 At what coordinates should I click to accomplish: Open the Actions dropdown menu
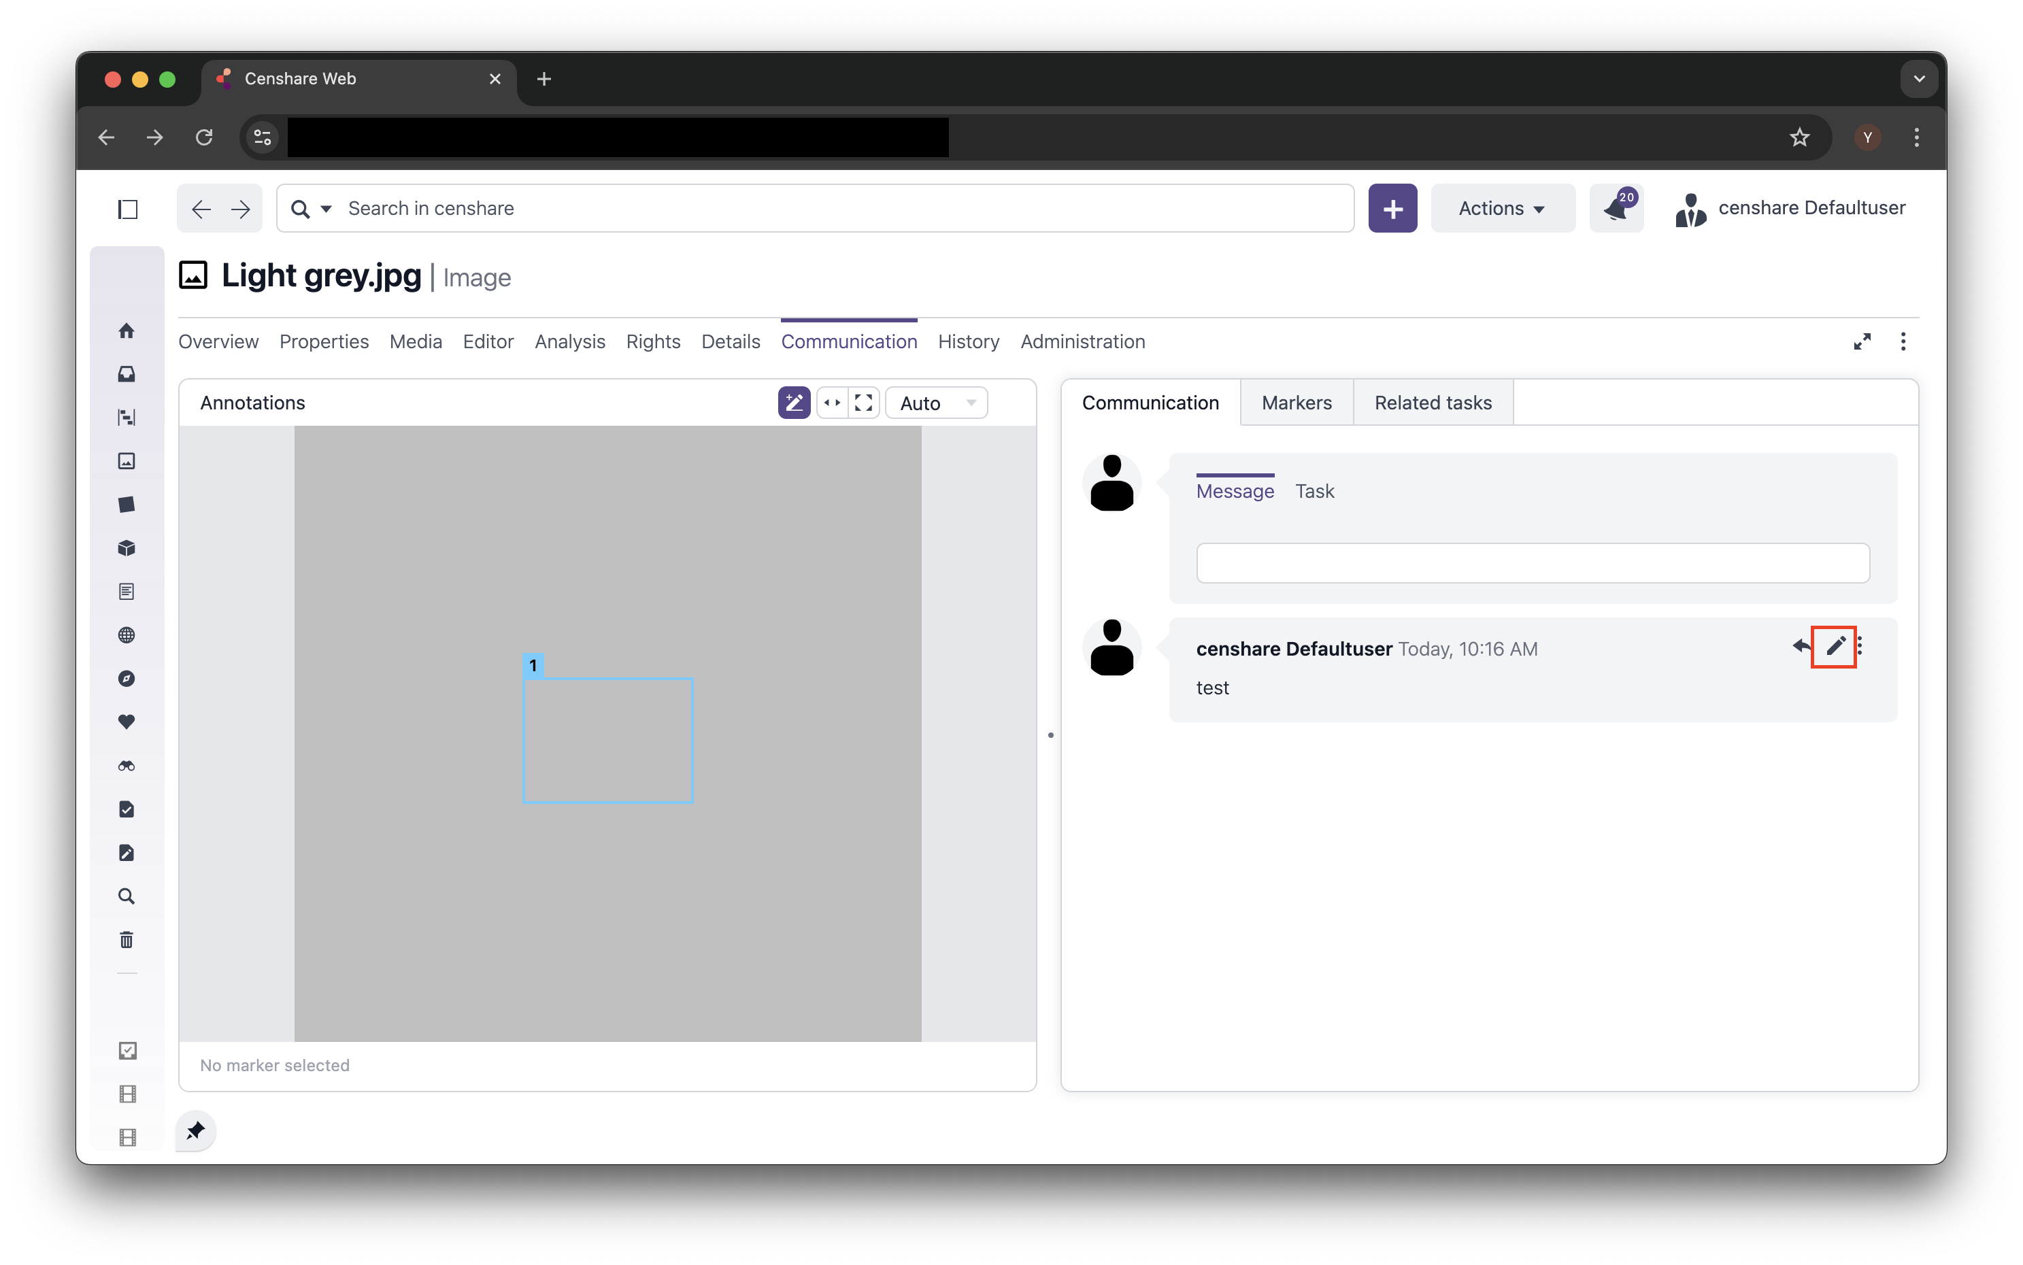[1503, 207]
